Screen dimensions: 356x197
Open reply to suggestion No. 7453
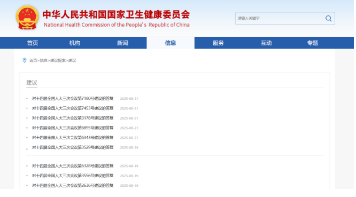click(73, 108)
